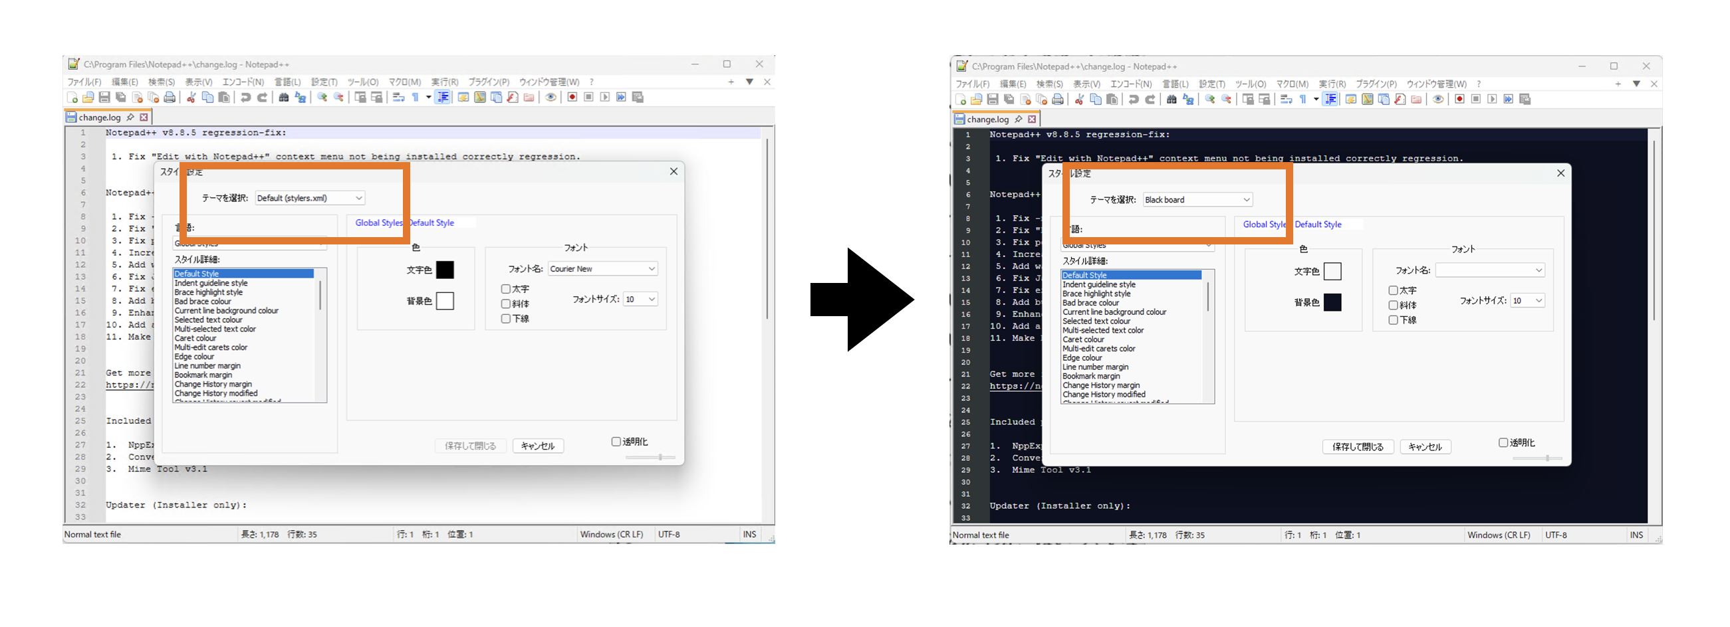Select 'Caret colour' in the Default theme style list
This screenshot has width=1730, height=627.
195,339
